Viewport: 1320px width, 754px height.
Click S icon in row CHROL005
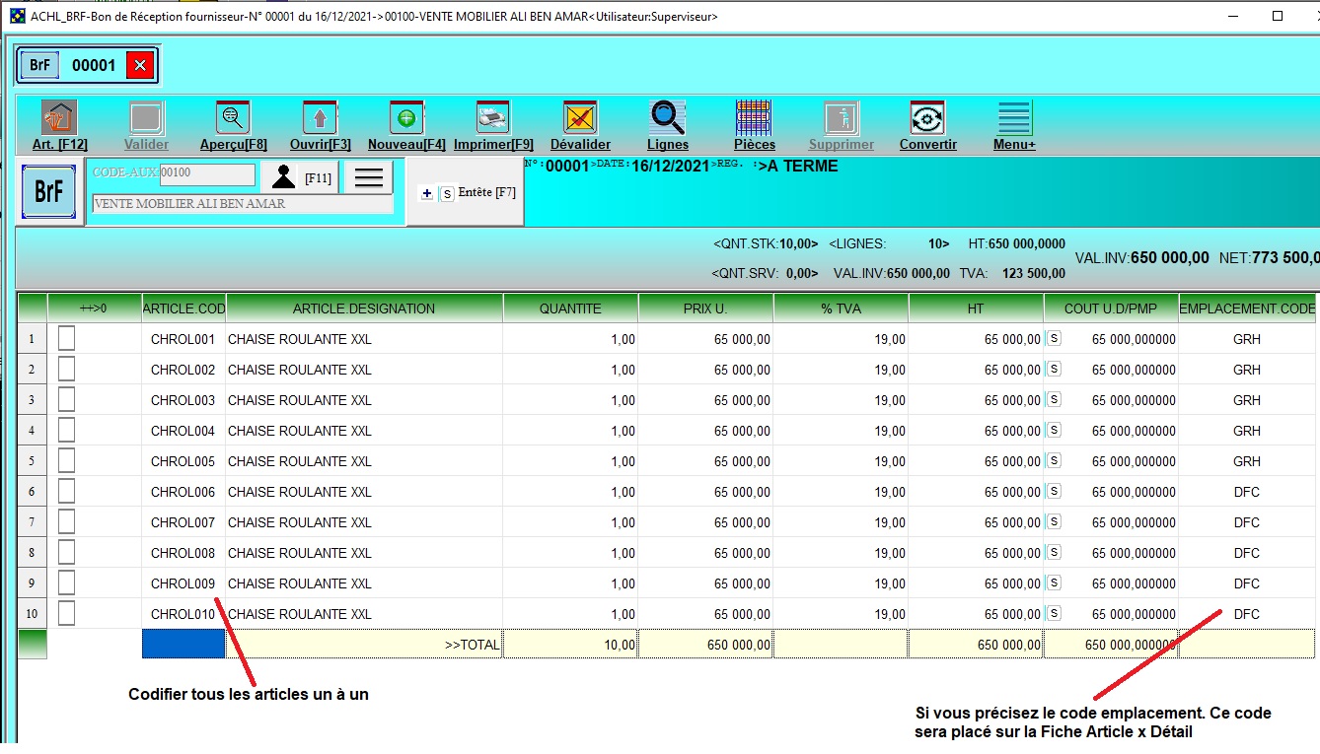[1054, 460]
